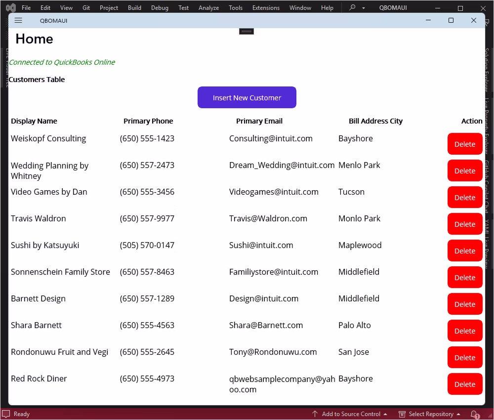
Task: Select the Tucson city cell
Action: point(351,192)
